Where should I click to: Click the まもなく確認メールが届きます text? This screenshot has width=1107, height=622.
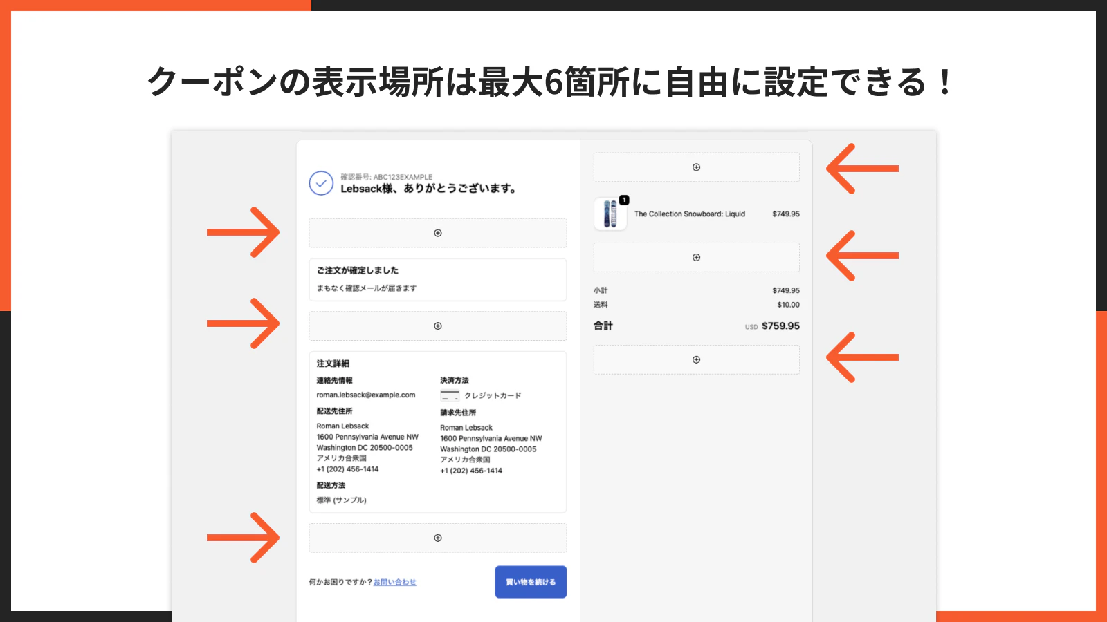pos(367,288)
